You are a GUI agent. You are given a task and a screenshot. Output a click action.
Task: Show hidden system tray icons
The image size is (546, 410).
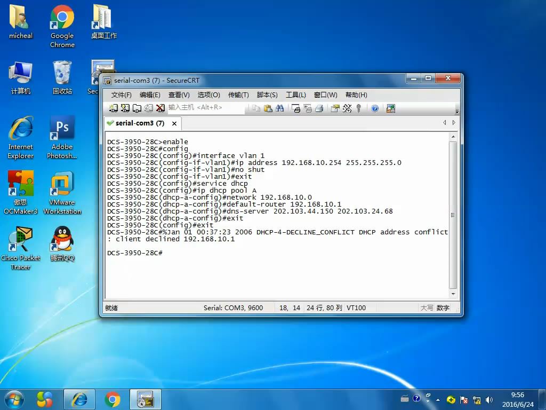438,399
